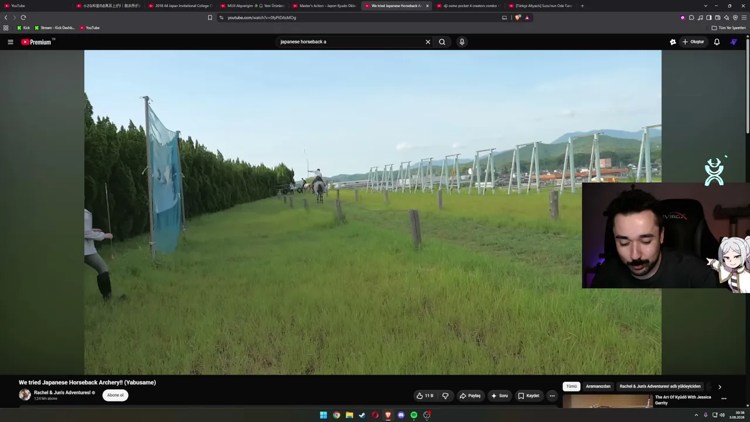
Task: Open Steam from taskbar
Action: coord(362,415)
